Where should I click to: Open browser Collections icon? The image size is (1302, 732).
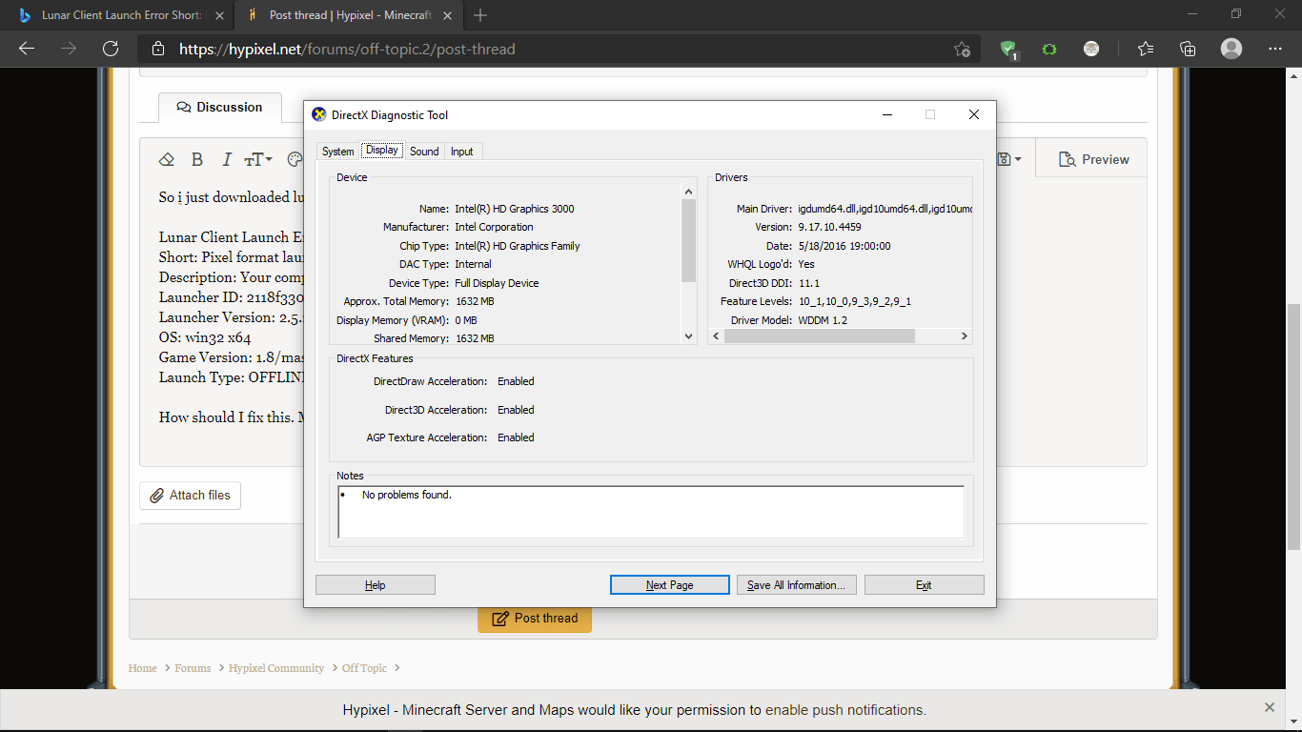[1188, 49]
